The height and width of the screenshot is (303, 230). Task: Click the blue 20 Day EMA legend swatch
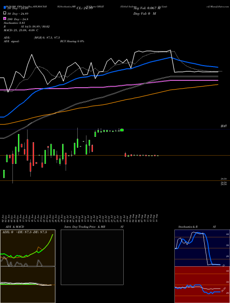pos(5,8)
